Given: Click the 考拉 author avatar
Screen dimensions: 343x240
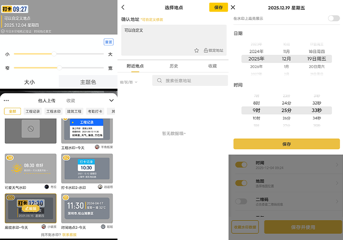Looking at the screenshot, I should click(x=47, y=187).
